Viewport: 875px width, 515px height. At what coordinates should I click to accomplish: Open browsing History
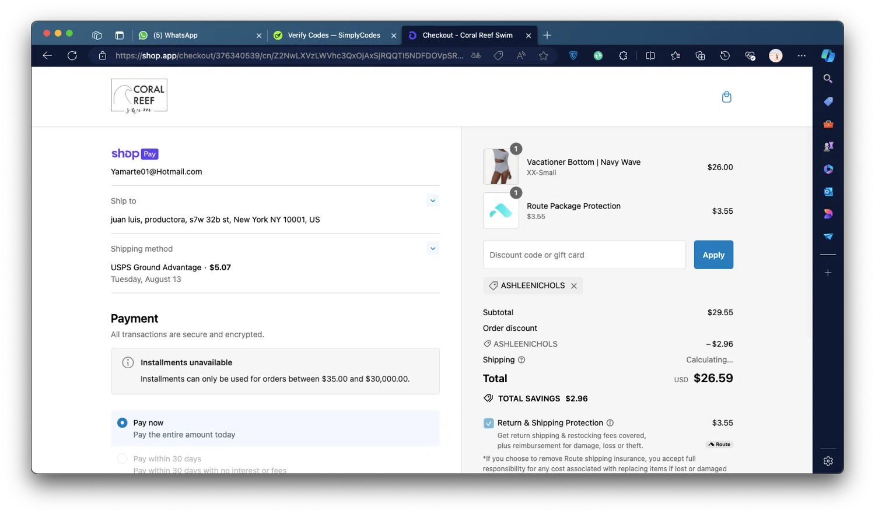725,55
